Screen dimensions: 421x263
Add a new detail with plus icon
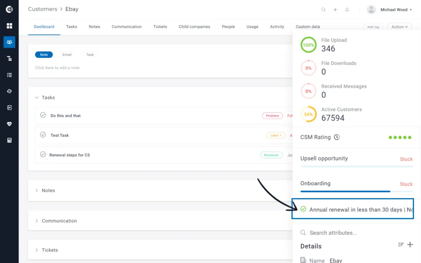coord(410,245)
